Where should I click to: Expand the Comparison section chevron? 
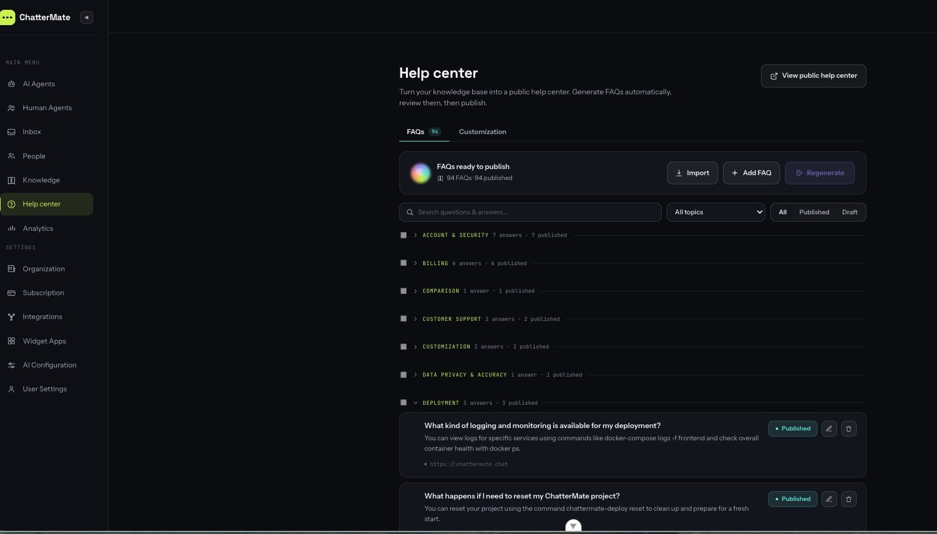coord(415,291)
